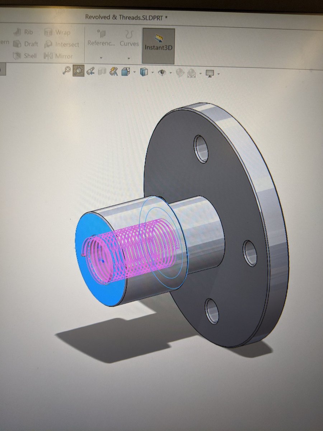Viewport: 323px width, 431px height.
Task: Activate the Zoom to Area tool
Action: pos(78,71)
